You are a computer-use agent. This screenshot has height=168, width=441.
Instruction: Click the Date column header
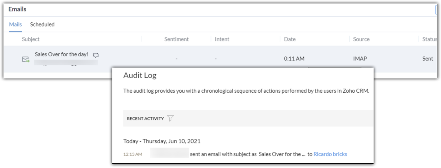[x=290, y=39]
